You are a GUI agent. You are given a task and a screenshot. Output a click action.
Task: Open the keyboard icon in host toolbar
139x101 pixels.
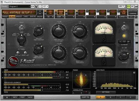[x=136, y=6]
